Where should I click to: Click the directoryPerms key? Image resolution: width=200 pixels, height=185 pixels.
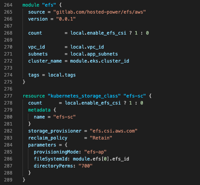pos(53,166)
